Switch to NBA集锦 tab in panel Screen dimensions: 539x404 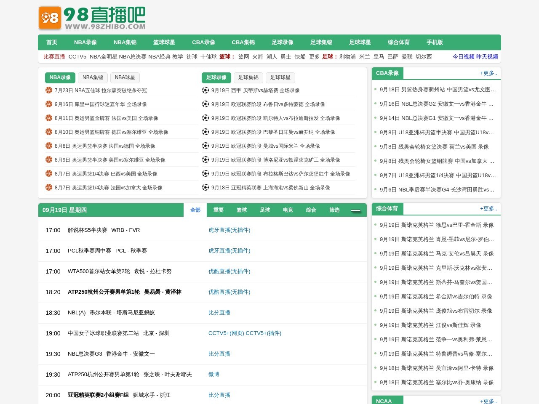click(x=93, y=77)
